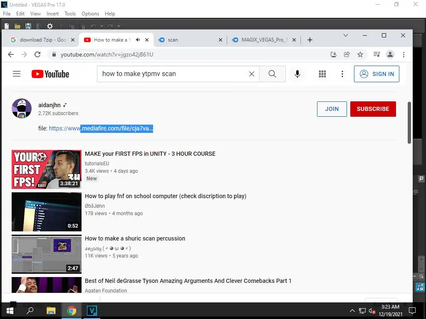Open the Chrome profile avatar icon
The image size is (426, 319).
tap(390, 54)
